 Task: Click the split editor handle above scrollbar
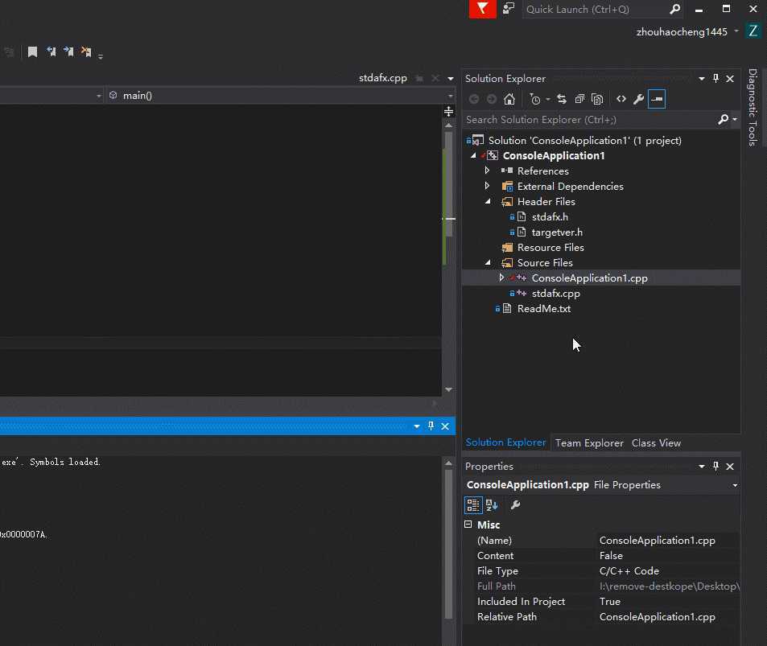pos(448,112)
